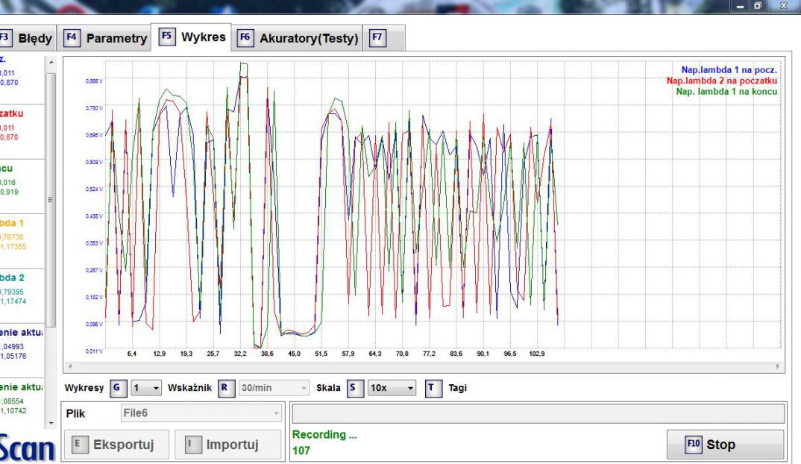Click up arrow of parameter list scrollbar
The image size is (801, 464).
point(51,61)
